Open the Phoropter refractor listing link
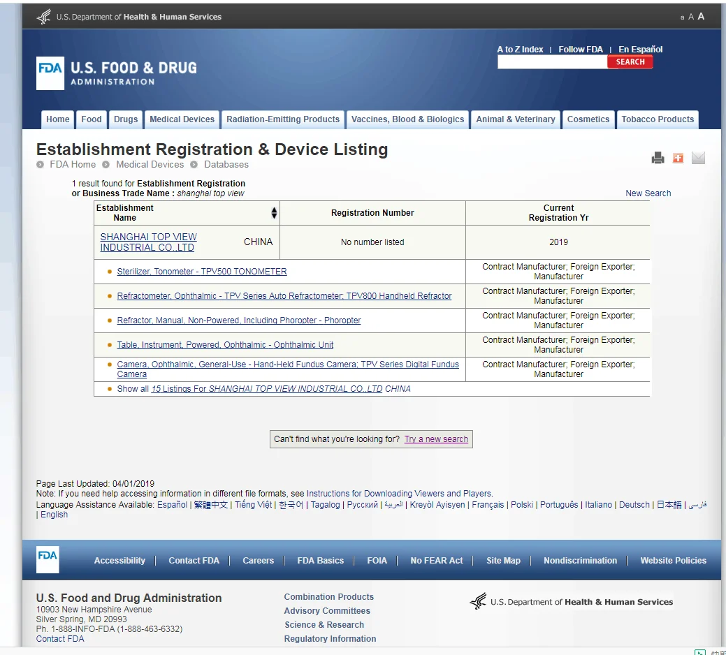The image size is (726, 655). coord(239,321)
